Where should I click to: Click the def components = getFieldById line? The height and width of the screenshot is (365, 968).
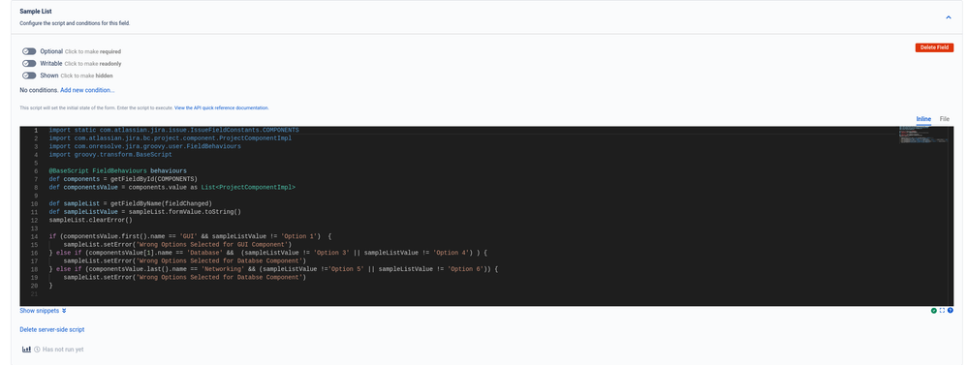tap(123, 179)
